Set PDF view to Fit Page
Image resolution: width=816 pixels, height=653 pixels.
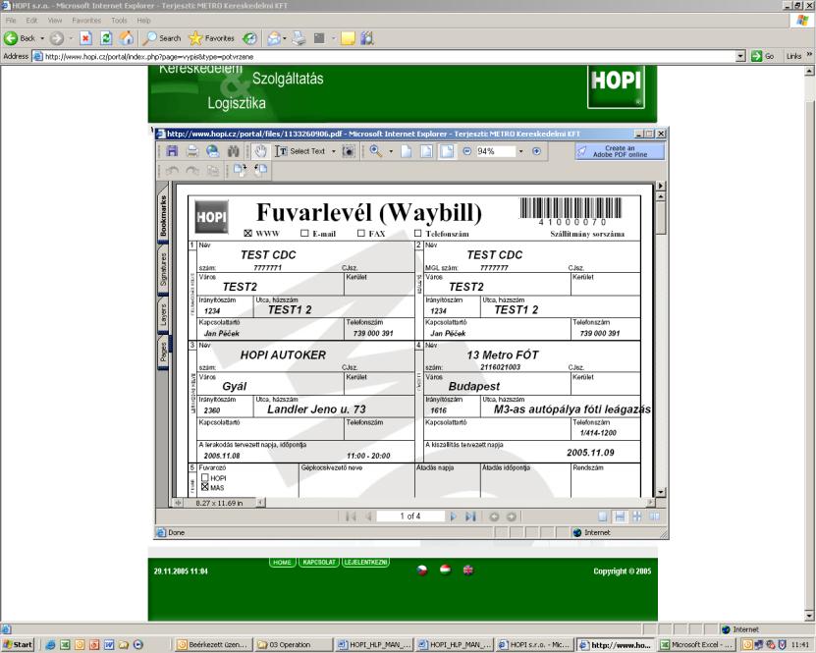[x=426, y=151]
